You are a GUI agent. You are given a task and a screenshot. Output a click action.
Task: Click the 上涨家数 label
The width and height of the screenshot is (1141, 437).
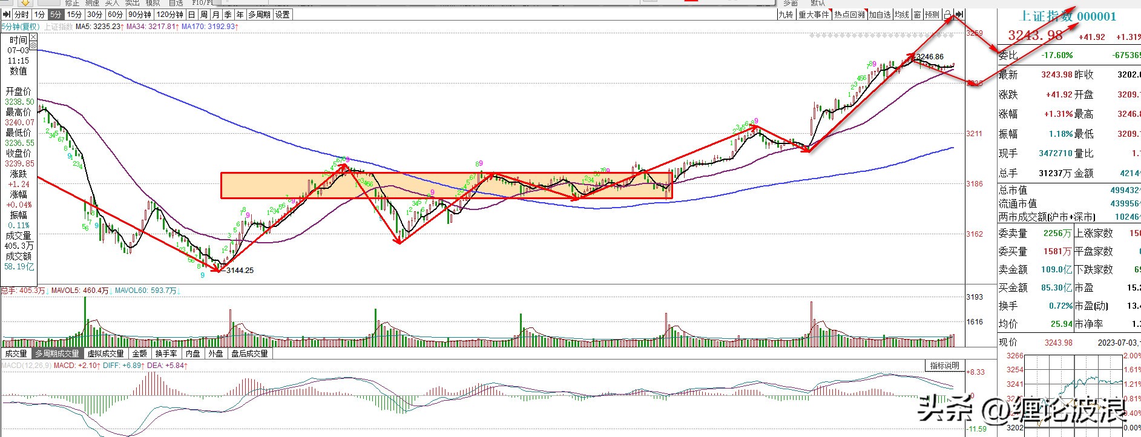coord(1094,233)
